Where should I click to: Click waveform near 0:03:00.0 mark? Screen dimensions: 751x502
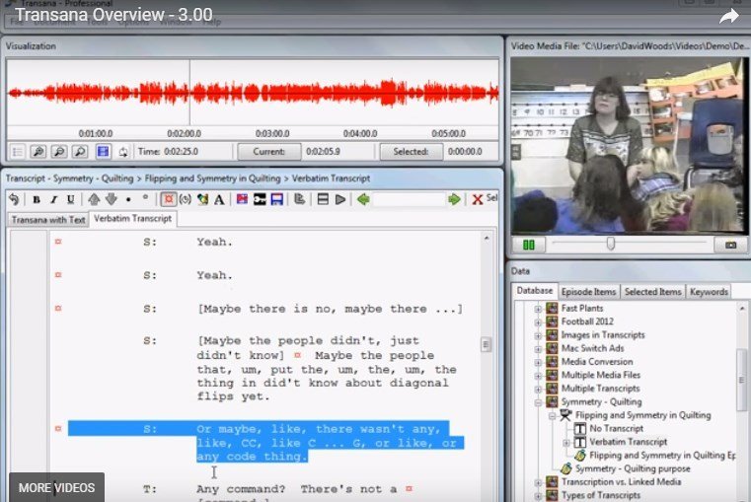(x=272, y=93)
